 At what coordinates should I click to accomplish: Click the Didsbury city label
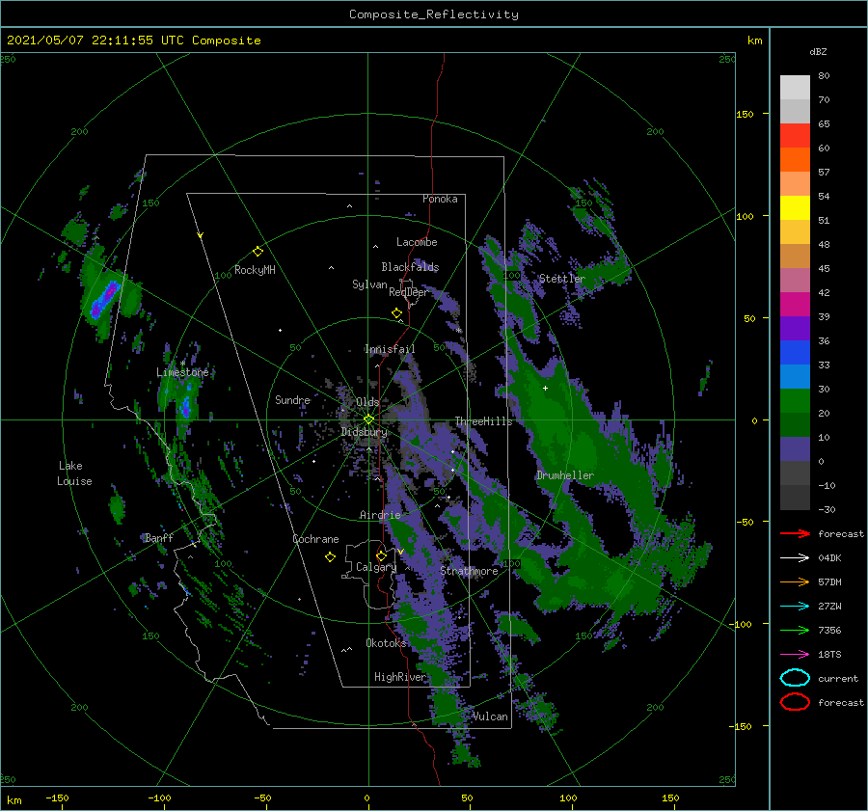(x=364, y=432)
